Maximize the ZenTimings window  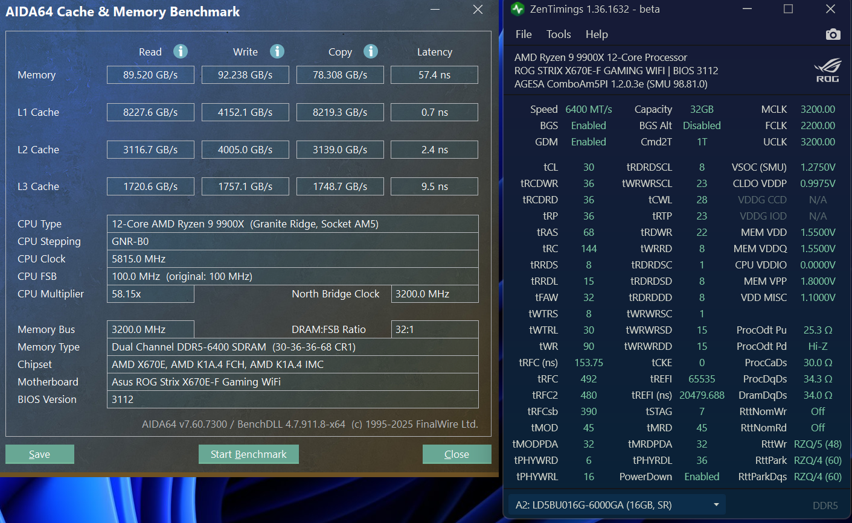click(788, 9)
